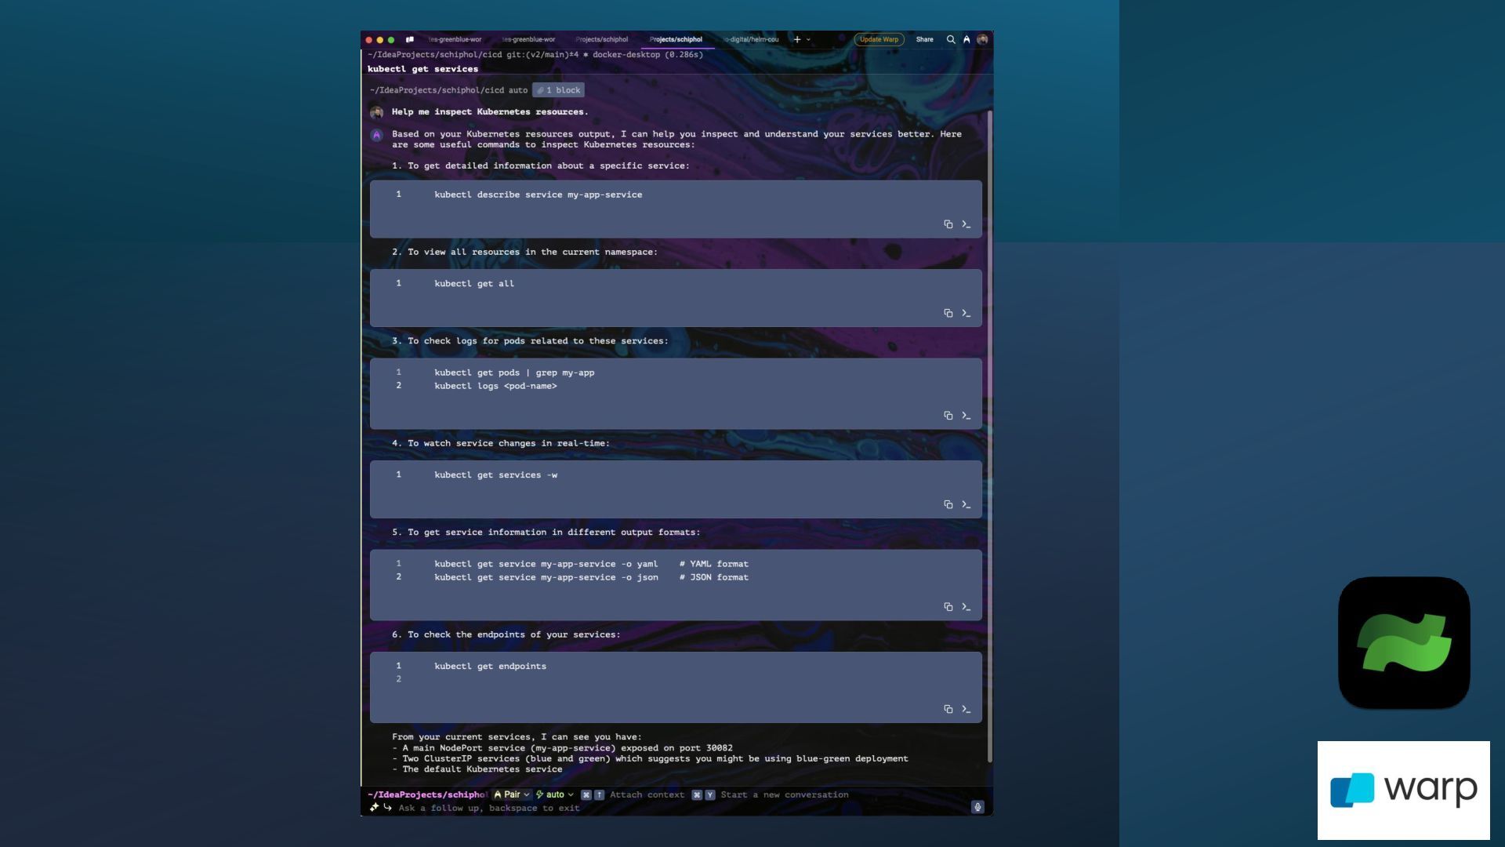This screenshot has height=847, width=1505.
Task: Switch to the first greenblue-wor tab
Action: tap(455, 39)
